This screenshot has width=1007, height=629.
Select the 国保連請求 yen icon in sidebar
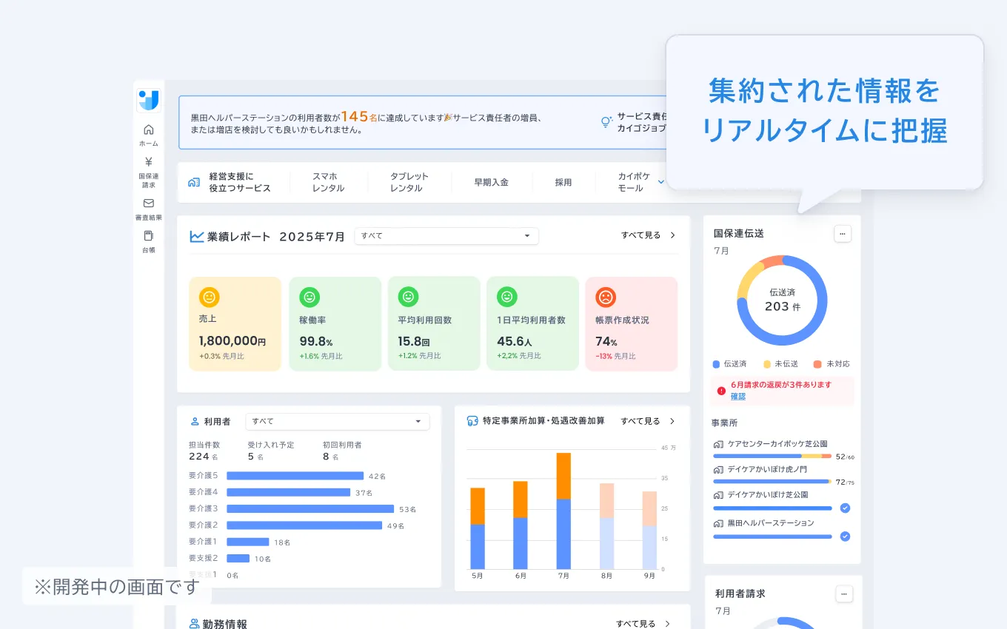(148, 163)
